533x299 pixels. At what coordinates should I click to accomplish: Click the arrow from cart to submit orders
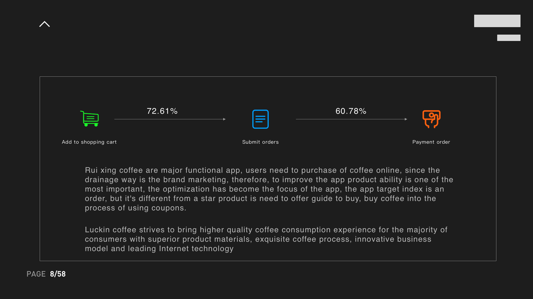point(170,119)
